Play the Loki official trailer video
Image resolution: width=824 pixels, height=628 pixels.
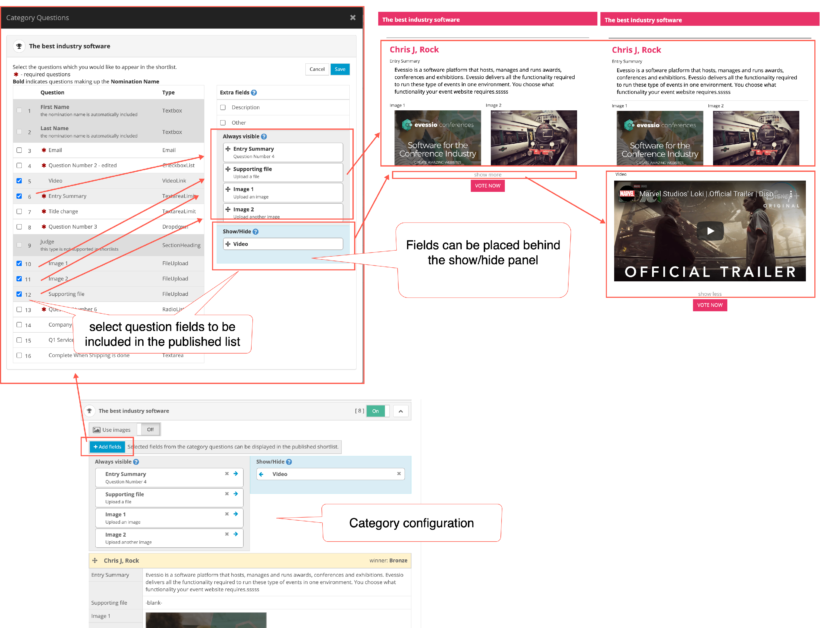pos(710,231)
